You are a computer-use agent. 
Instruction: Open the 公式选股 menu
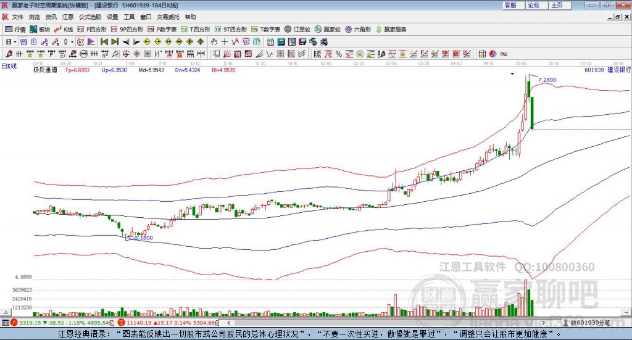[90, 17]
